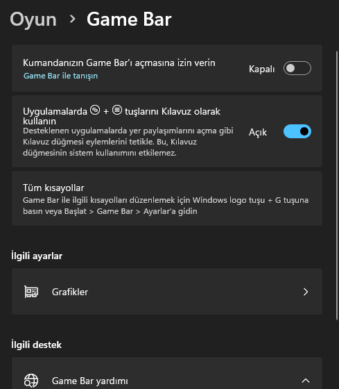Select the Game Bar breadcrumb title
Screen dimensions: 339x389
tap(129, 19)
